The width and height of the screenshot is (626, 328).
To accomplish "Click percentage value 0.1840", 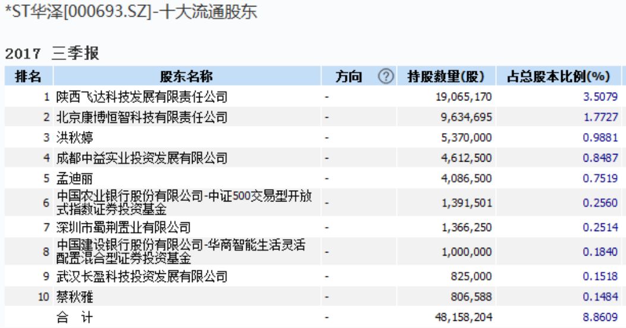I will [x=600, y=252].
